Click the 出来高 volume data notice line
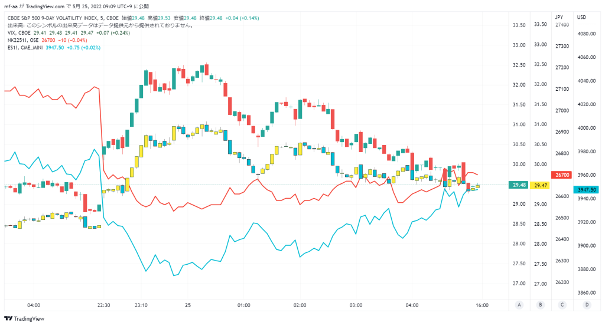 [100, 25]
